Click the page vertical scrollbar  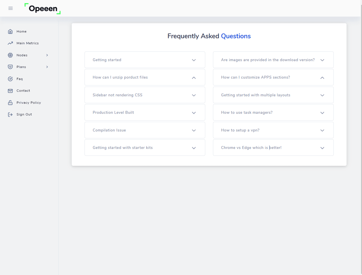pyautogui.click(x=361, y=137)
